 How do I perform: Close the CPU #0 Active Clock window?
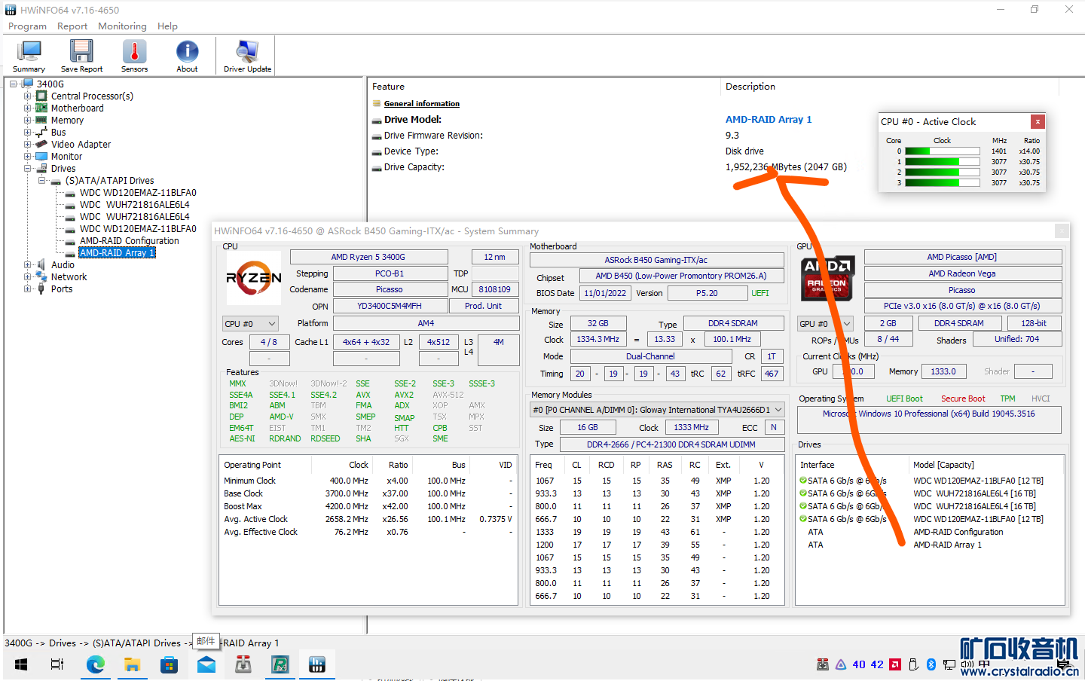(1038, 121)
